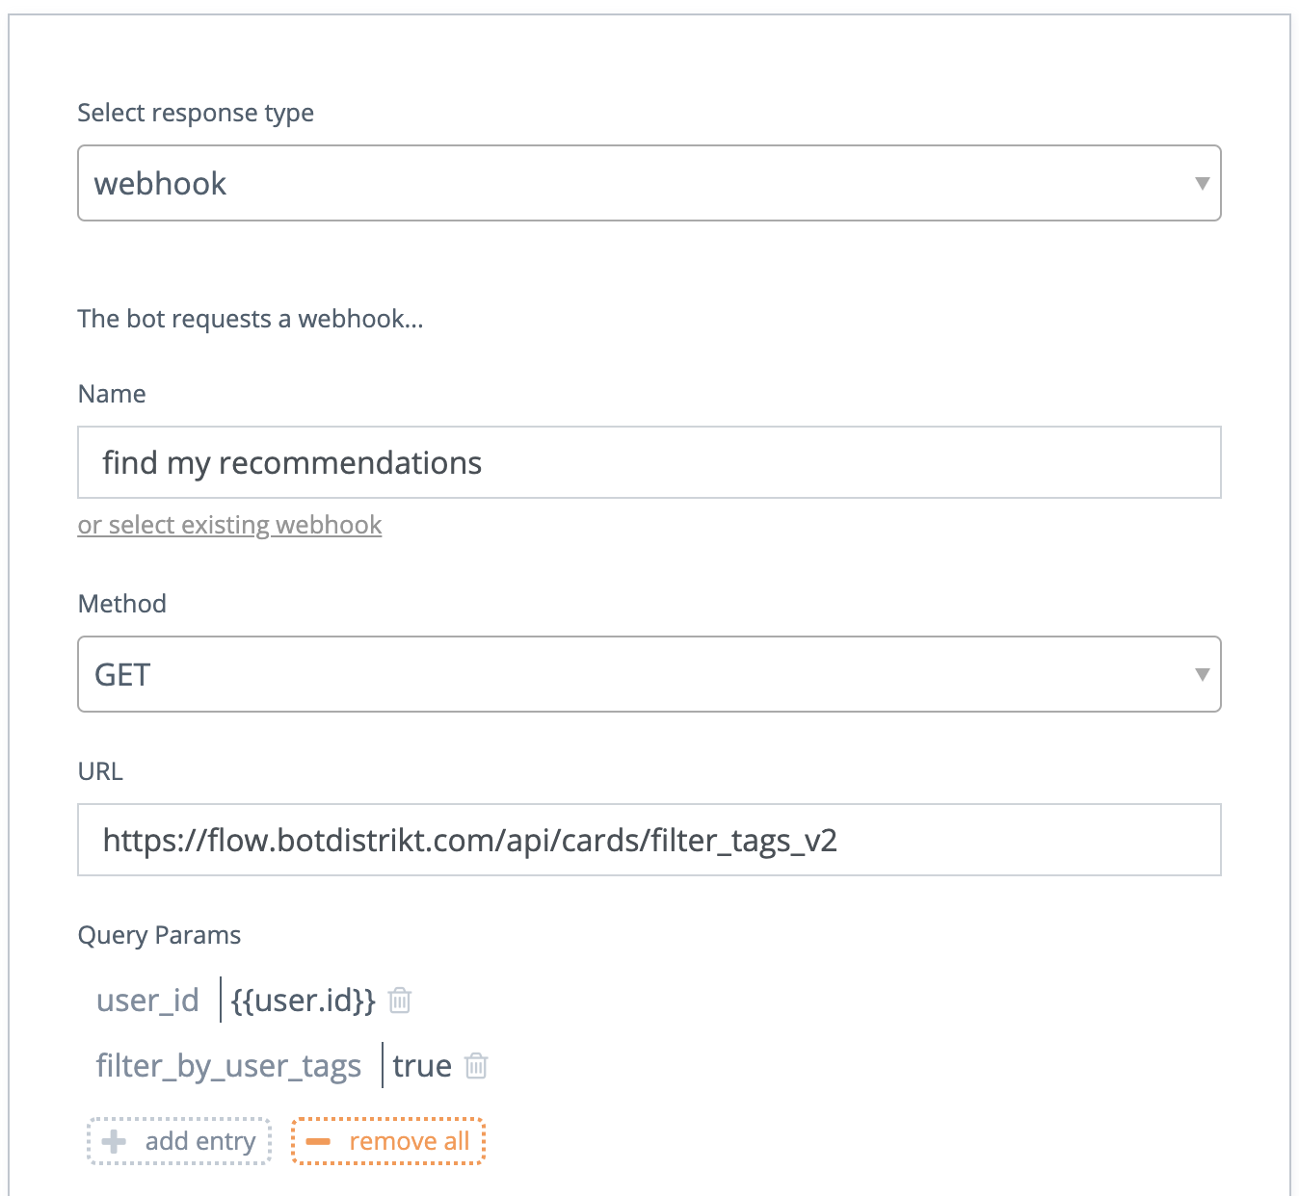Select the GET method combo box
Viewport: 1299px width, 1196px height.
click(x=649, y=674)
